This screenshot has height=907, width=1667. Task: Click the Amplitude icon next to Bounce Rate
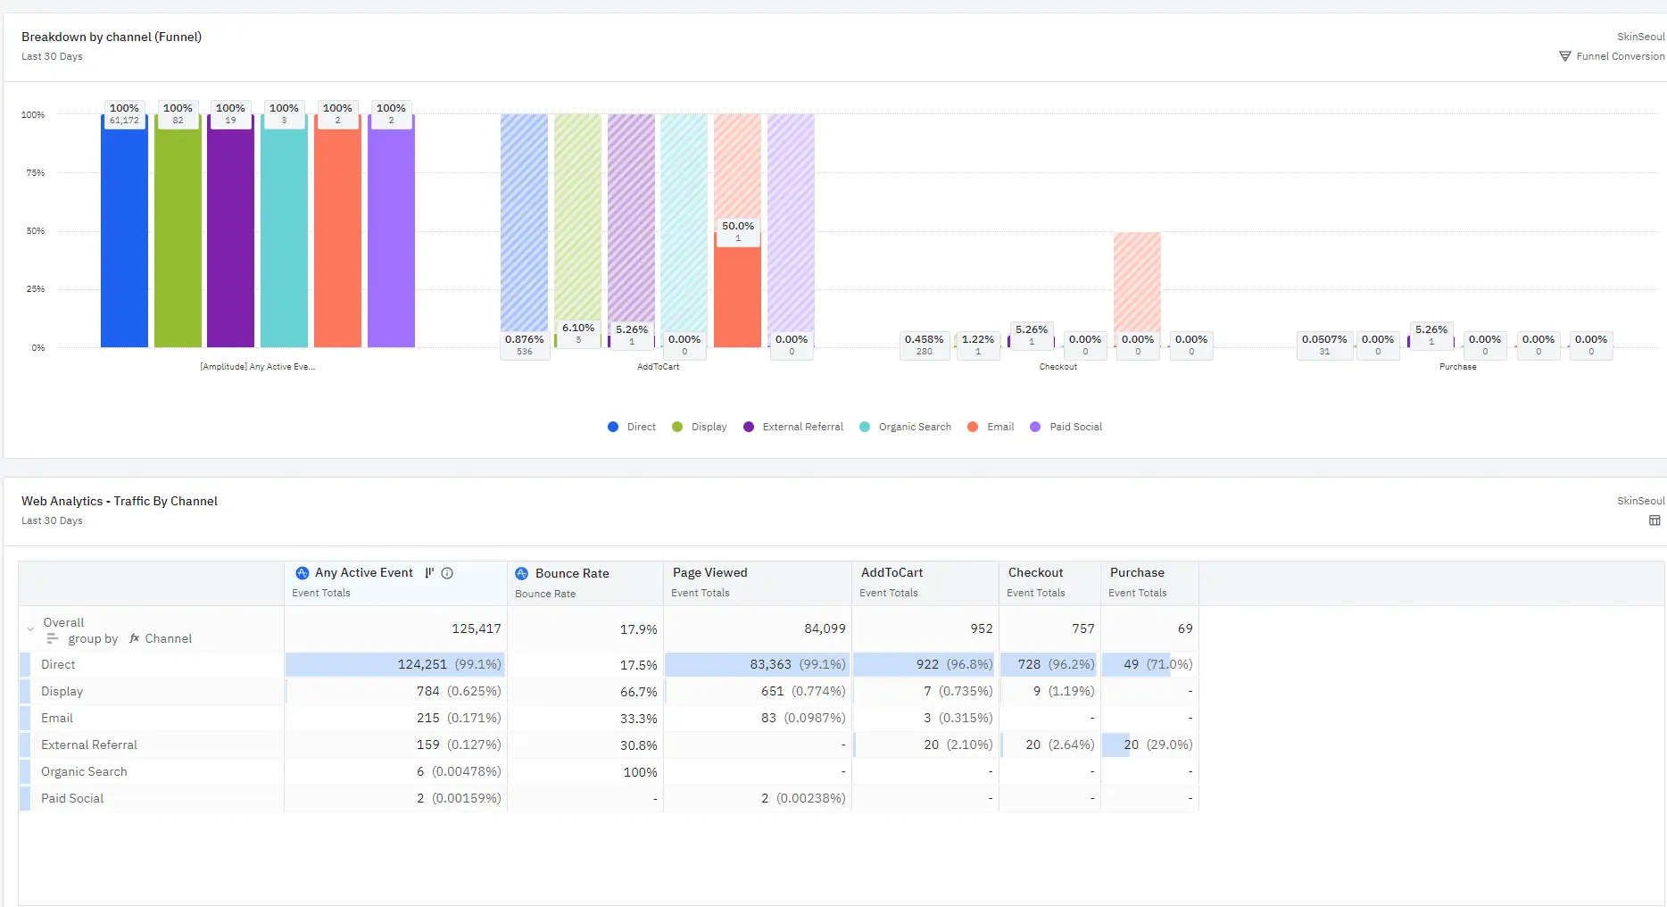pos(522,574)
